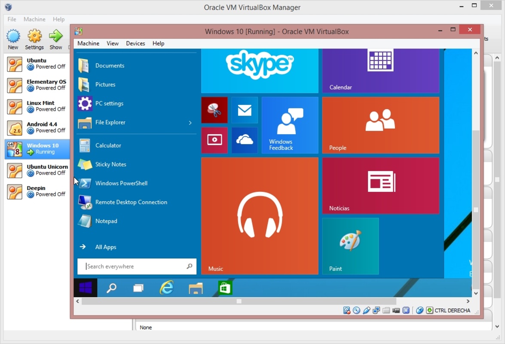Click the OneDrive cloud tile
Screen dimensions: 505x344
pyautogui.click(x=245, y=140)
